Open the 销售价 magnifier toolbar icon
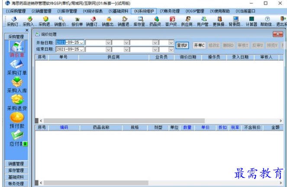The height and width of the screenshot is (187, 287). pyautogui.click(x=61, y=21)
